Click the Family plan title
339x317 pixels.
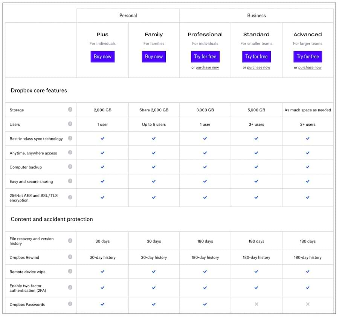[x=154, y=34]
